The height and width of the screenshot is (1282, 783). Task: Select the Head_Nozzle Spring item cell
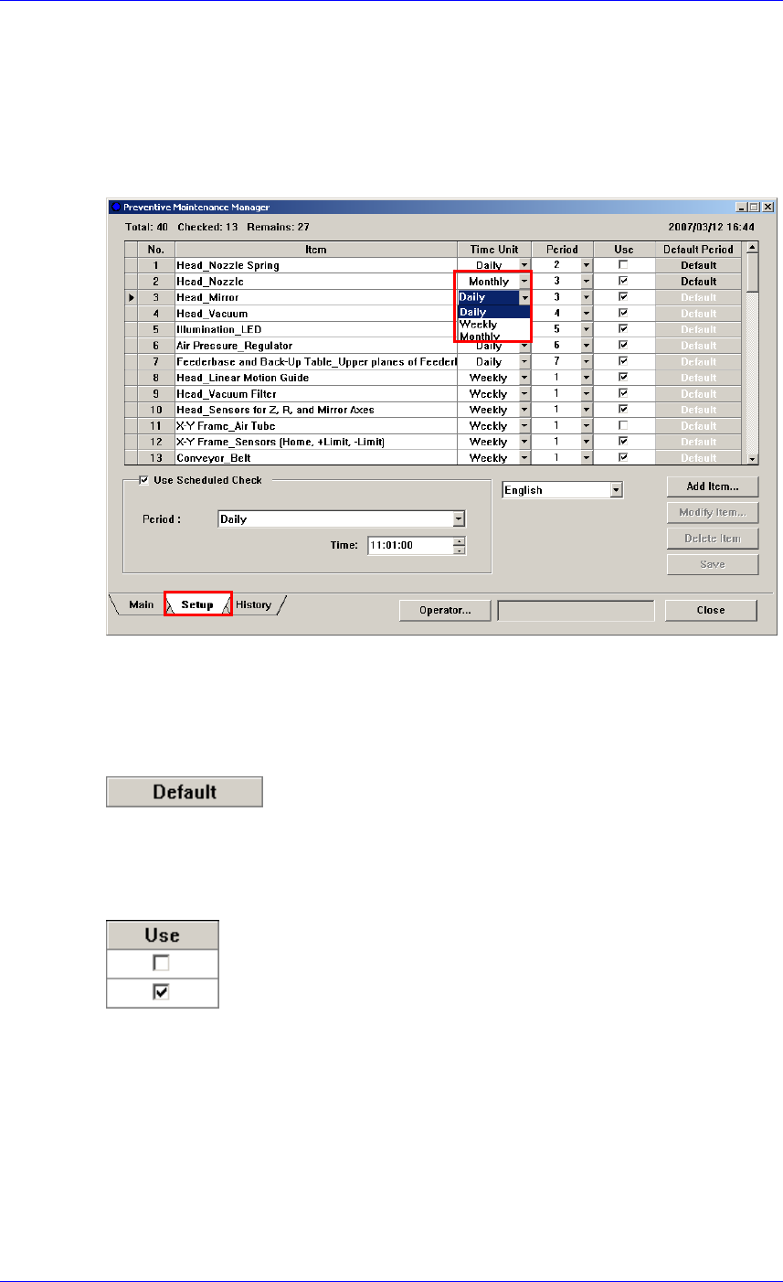tap(315, 265)
